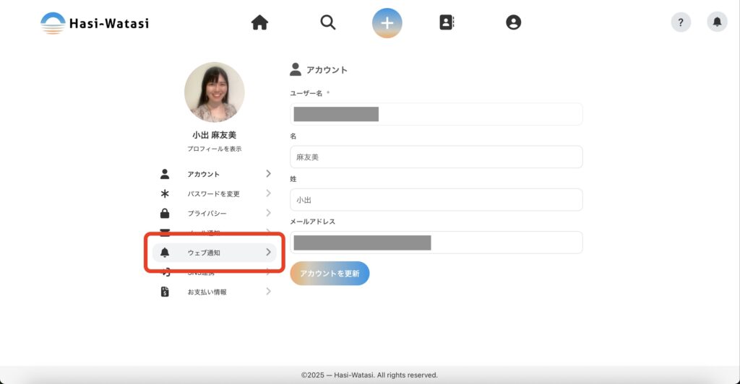The image size is (740, 384).
Task: Select パスワードを変更 in the sidebar
Action: [213, 193]
